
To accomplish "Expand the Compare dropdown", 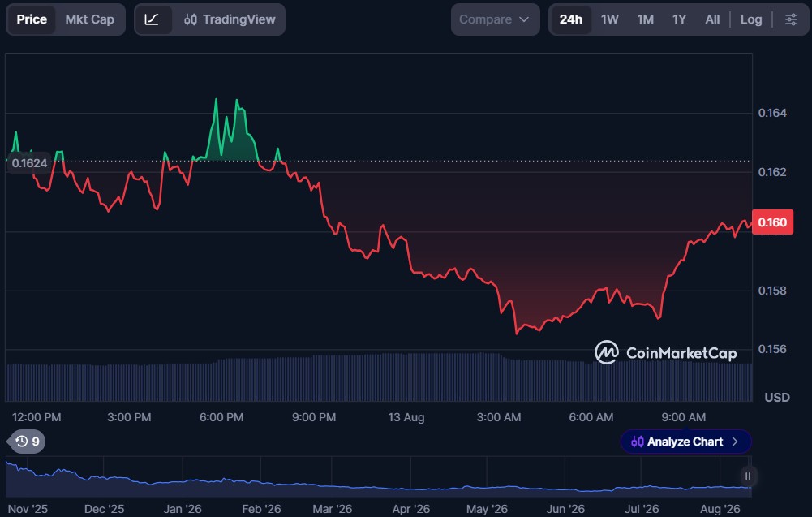I will tap(495, 19).
